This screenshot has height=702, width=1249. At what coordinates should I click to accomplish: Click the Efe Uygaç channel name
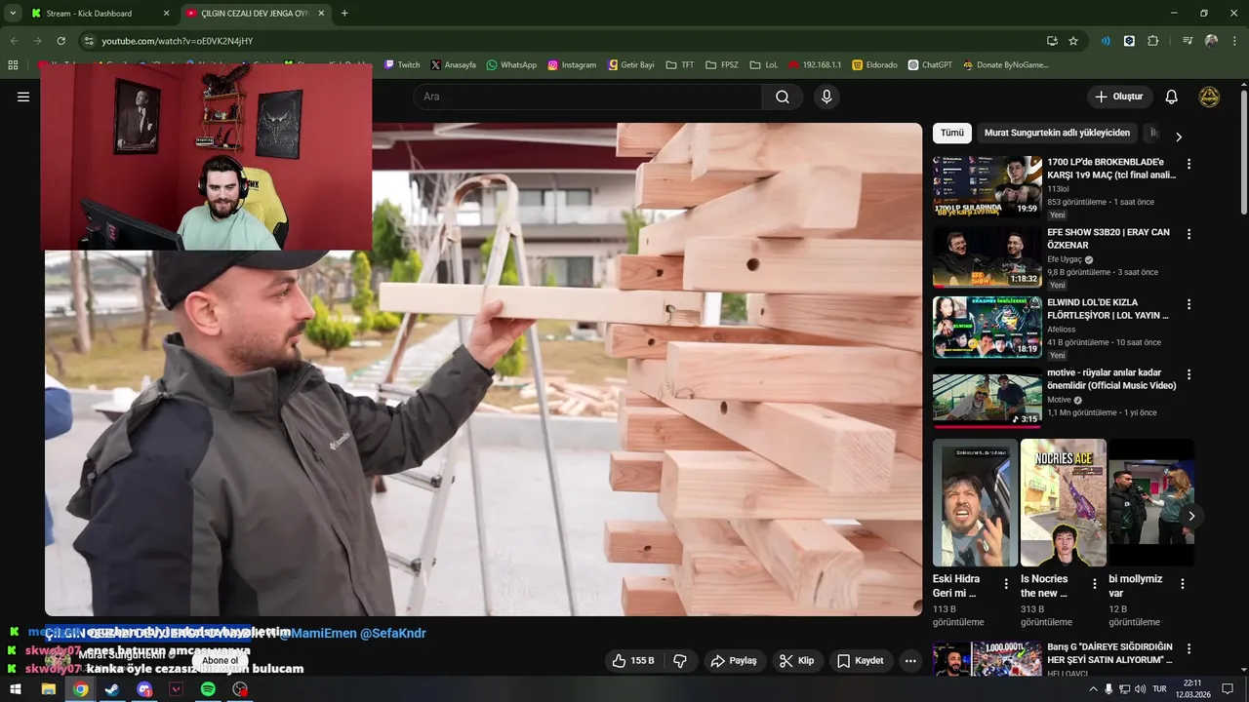pyautogui.click(x=1065, y=259)
